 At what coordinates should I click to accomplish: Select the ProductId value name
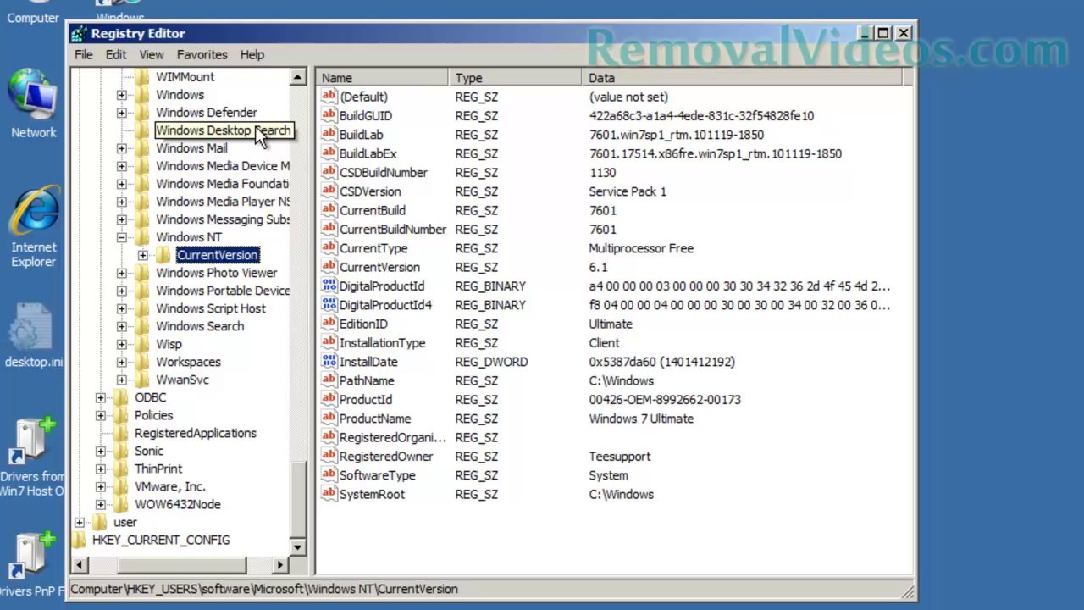pyautogui.click(x=366, y=399)
